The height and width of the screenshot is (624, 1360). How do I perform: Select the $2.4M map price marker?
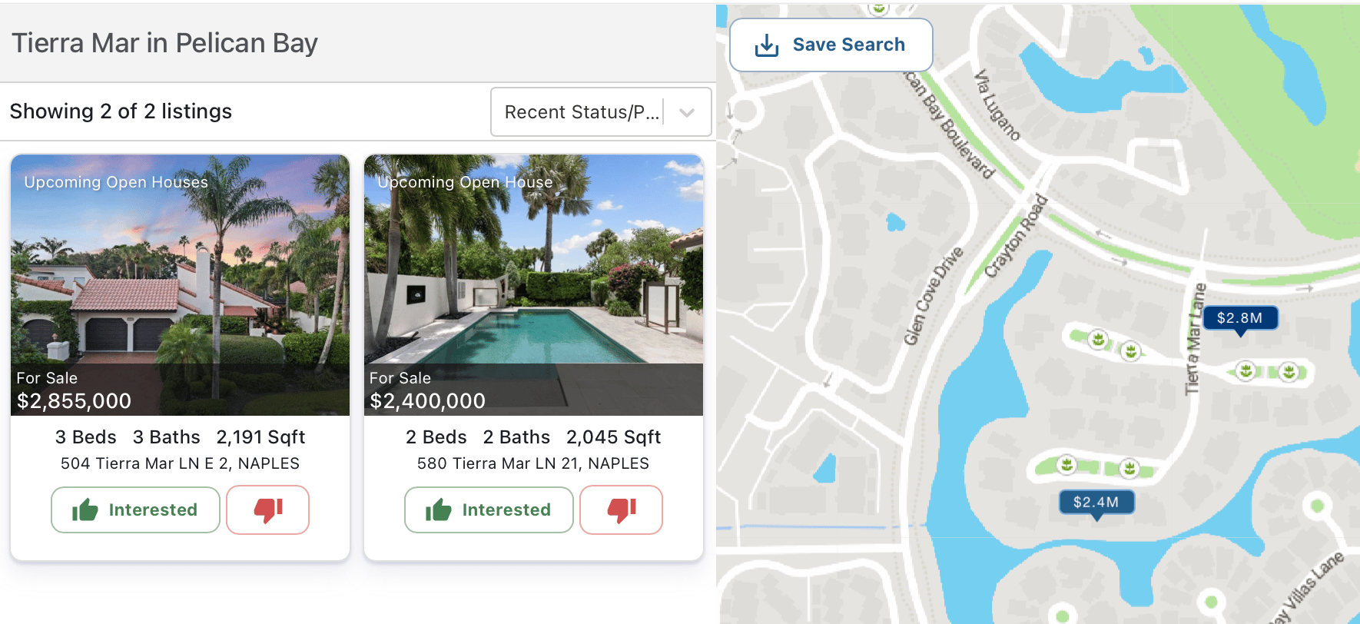pos(1096,503)
